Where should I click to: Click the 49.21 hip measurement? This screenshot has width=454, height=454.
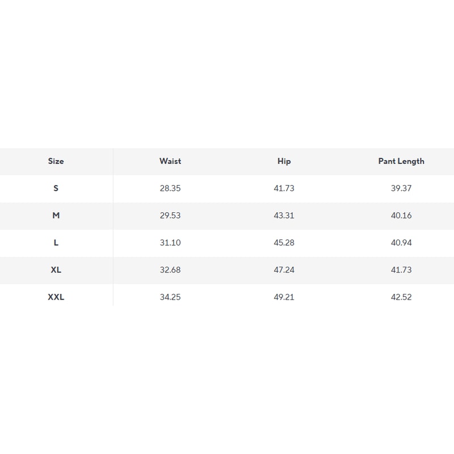click(x=284, y=297)
